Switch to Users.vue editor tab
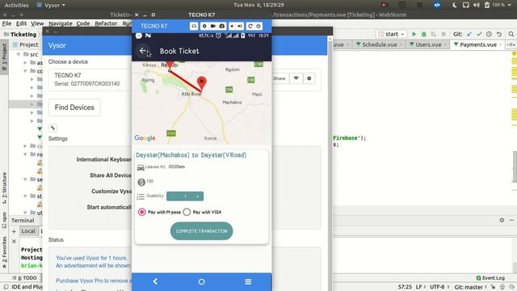Viewport: 517px width, 291px height. 427,44
